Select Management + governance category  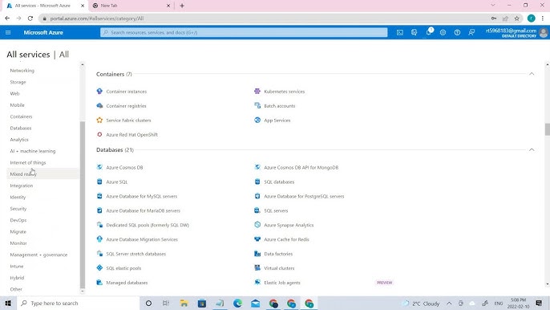click(x=38, y=255)
